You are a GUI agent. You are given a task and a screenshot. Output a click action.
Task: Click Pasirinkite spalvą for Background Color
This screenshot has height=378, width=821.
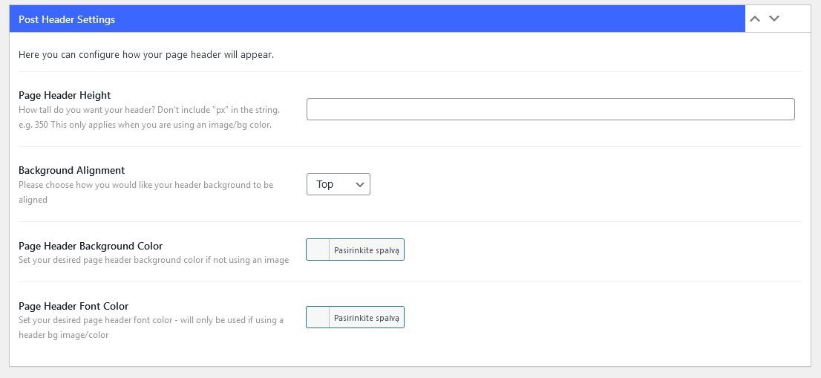tap(367, 250)
